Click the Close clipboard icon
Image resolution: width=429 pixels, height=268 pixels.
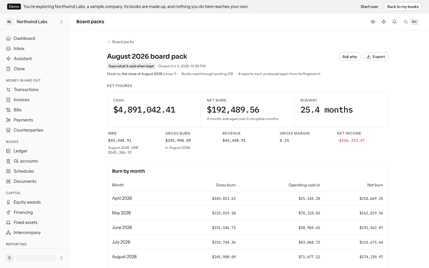click(x=8, y=69)
